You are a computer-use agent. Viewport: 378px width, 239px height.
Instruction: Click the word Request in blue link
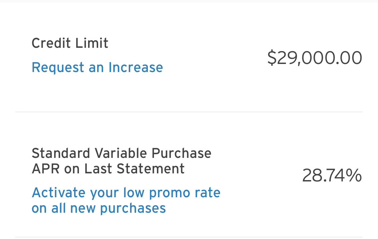58,67
